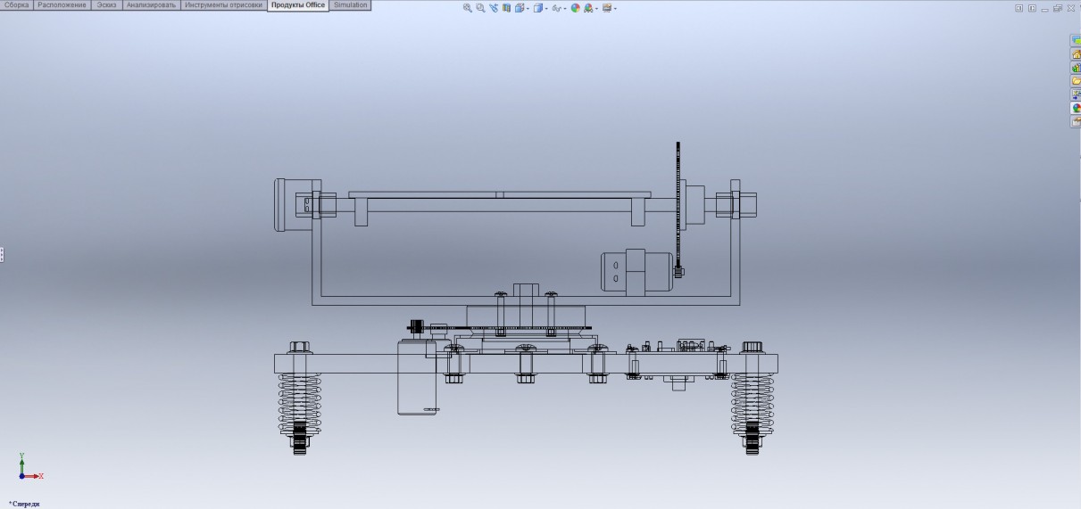Switch to the Сборка tab
This screenshot has width=1081, height=509.
pos(17,5)
